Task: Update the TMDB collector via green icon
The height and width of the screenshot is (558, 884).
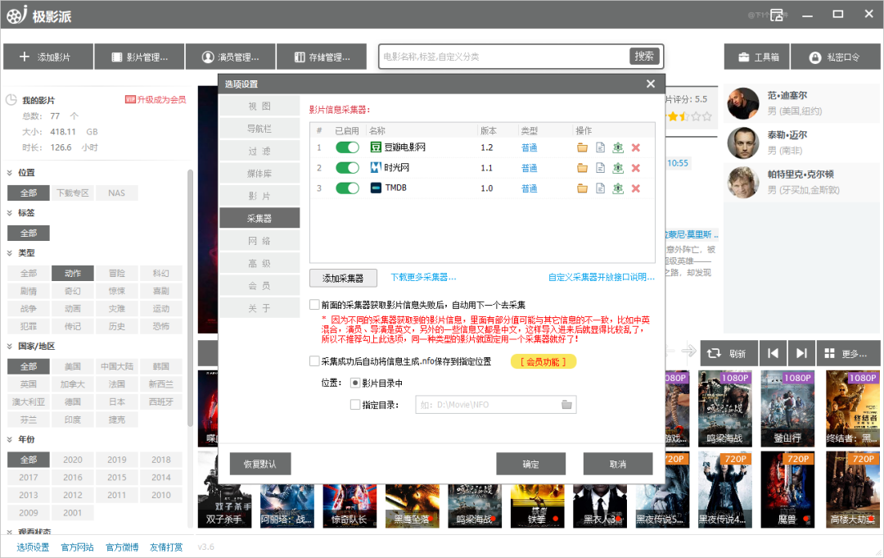Action: pos(619,188)
